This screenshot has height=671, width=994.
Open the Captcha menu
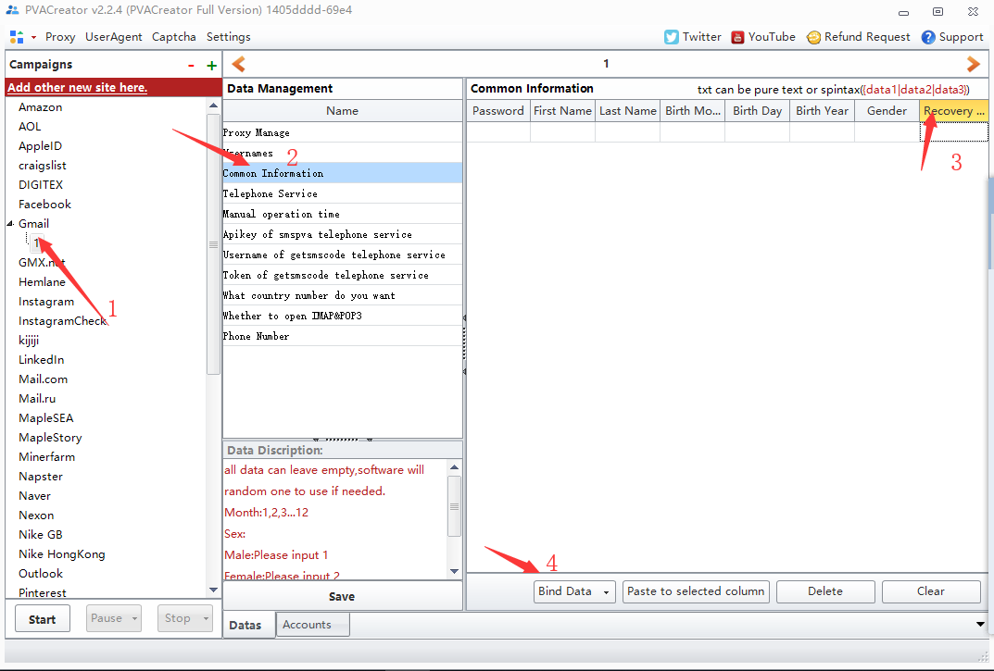tap(174, 37)
